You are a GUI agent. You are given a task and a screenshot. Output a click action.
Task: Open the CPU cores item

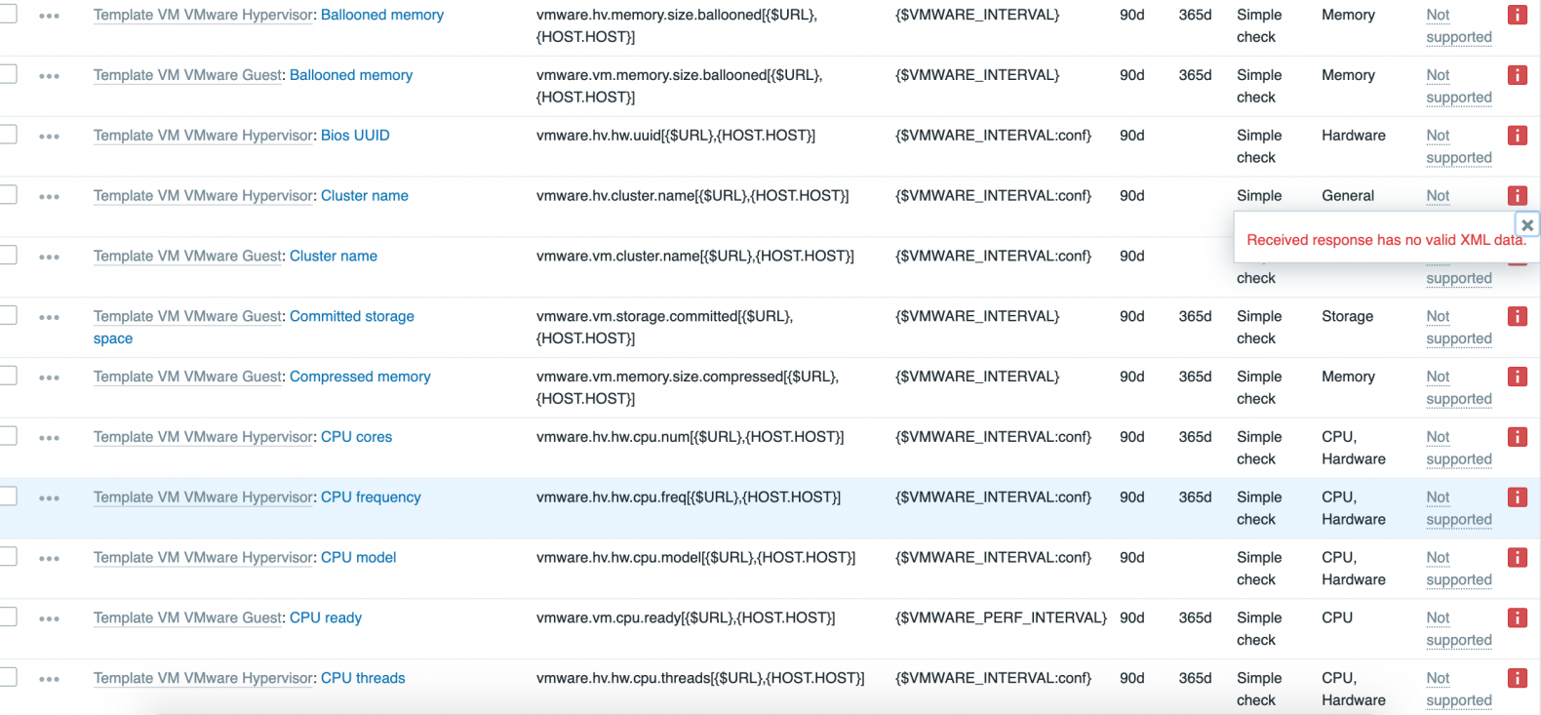click(357, 437)
